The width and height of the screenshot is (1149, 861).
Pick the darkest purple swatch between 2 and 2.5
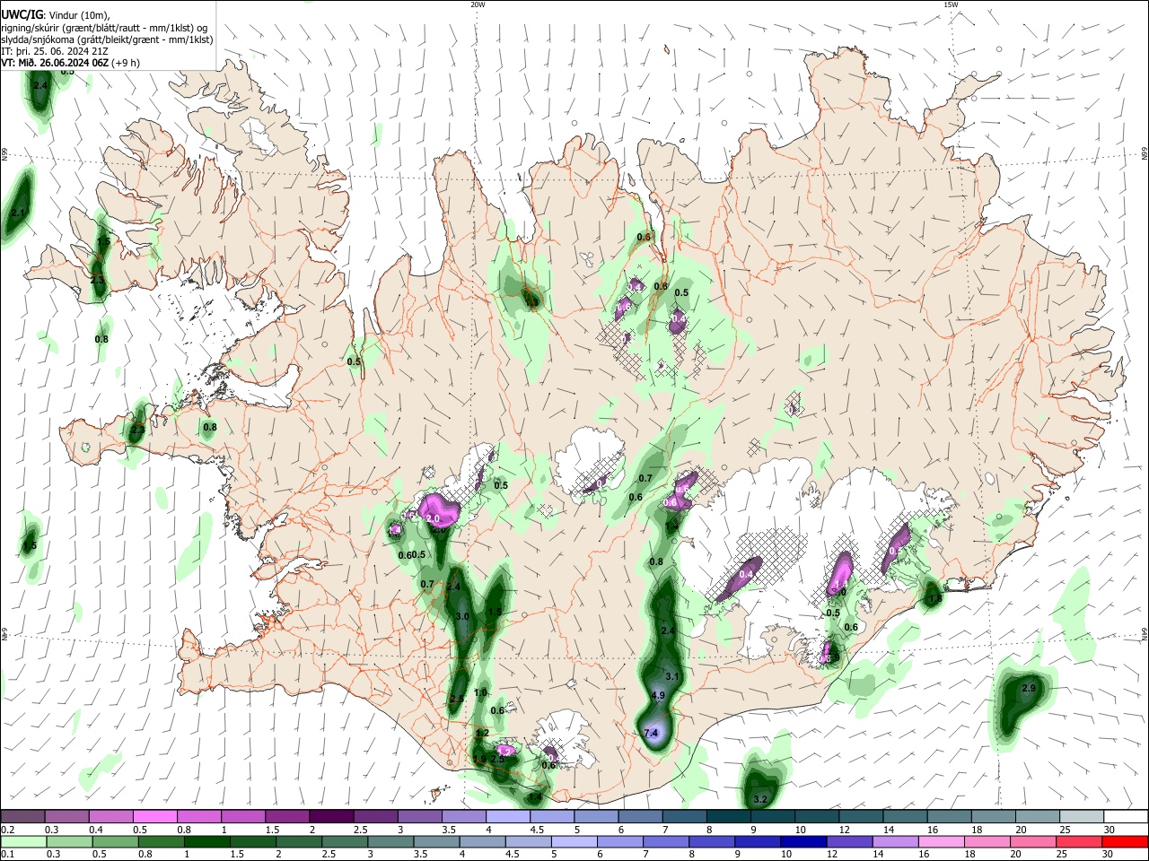(331, 817)
